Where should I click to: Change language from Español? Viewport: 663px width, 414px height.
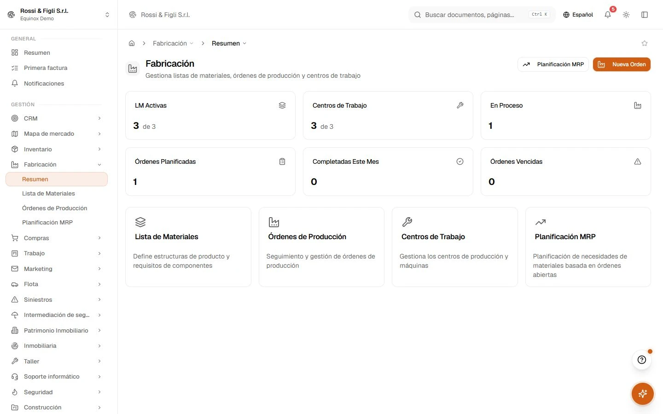click(x=578, y=15)
